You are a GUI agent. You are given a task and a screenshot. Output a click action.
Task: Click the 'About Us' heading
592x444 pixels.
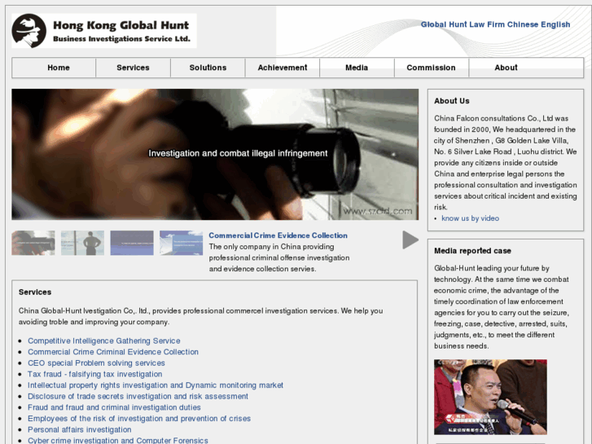click(x=452, y=101)
